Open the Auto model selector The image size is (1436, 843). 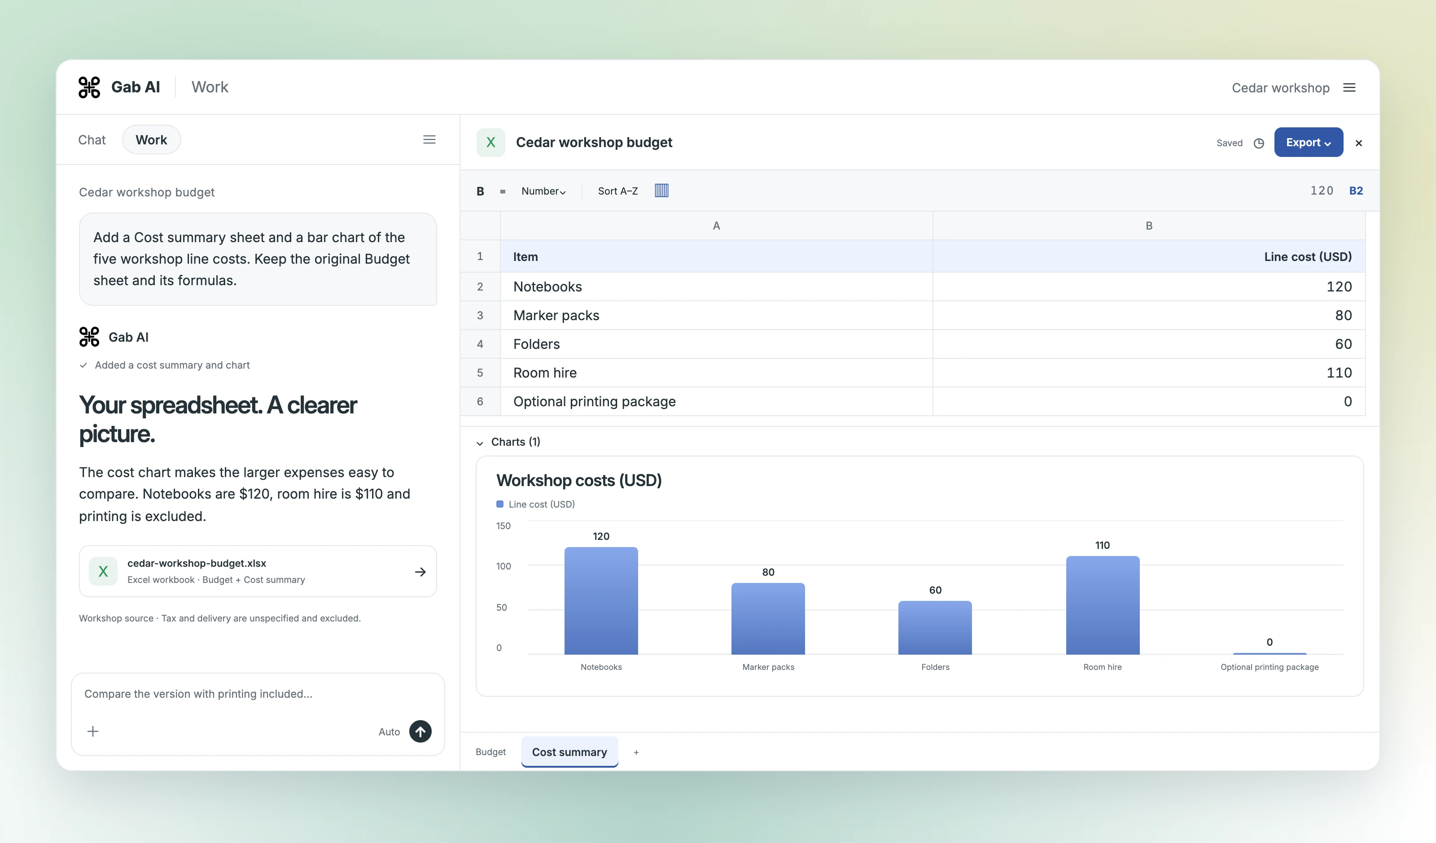point(389,732)
